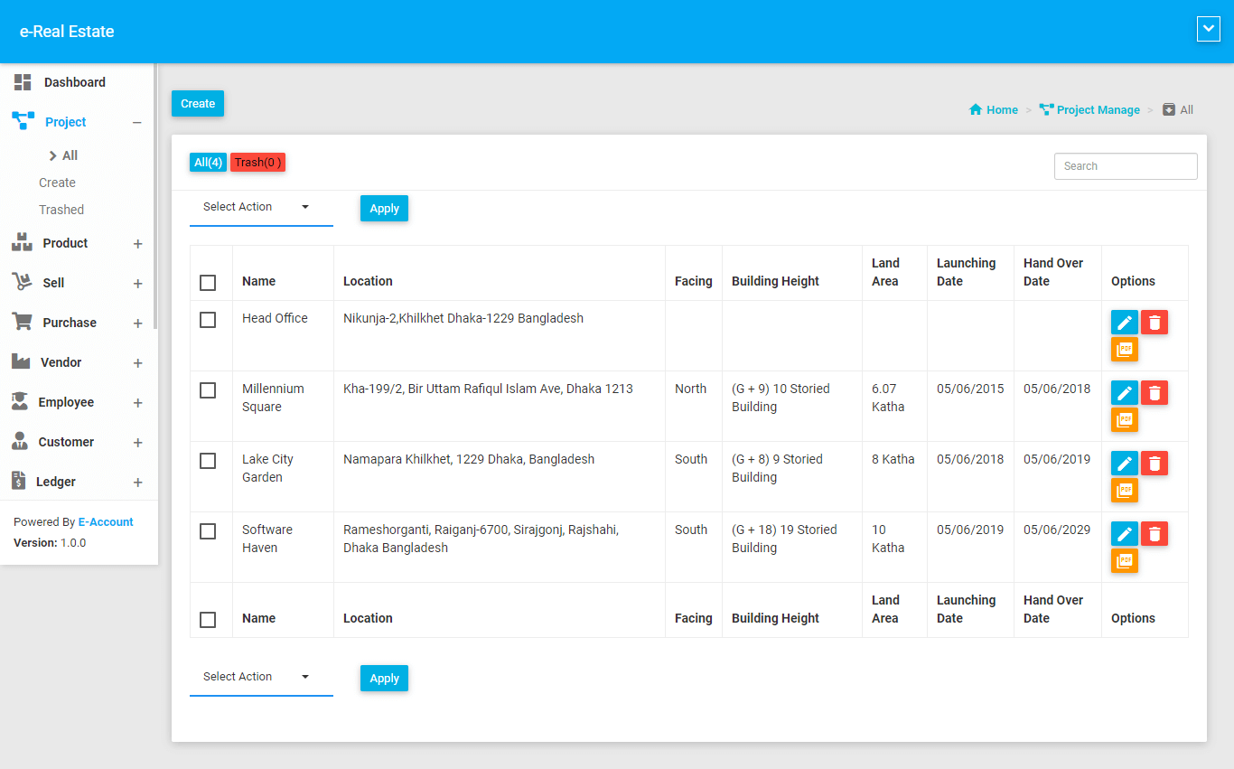Open the Dashboard icon in sidebar
This screenshot has width=1234, height=769.
click(x=23, y=82)
